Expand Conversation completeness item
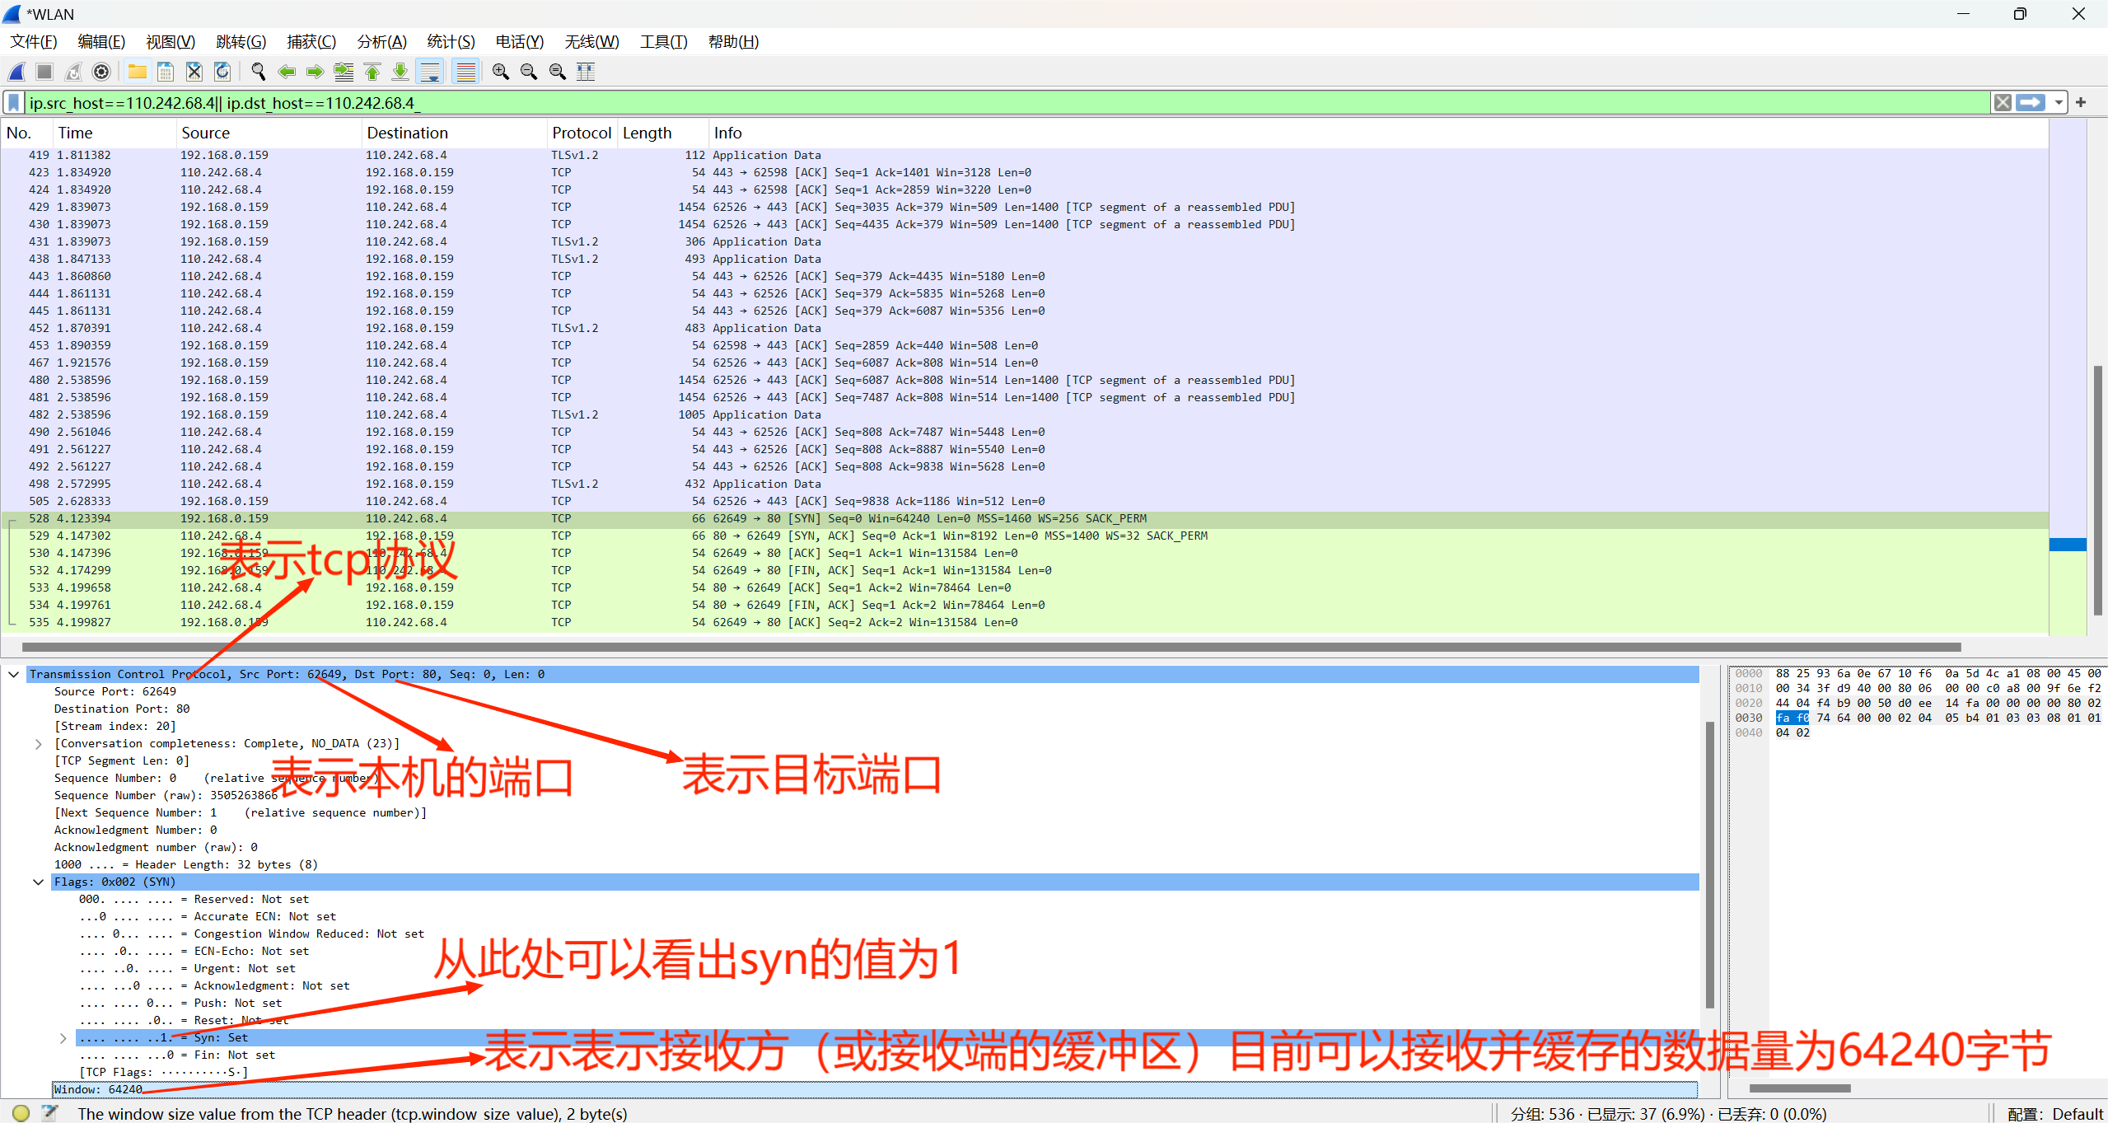The image size is (2108, 1123). (x=38, y=743)
